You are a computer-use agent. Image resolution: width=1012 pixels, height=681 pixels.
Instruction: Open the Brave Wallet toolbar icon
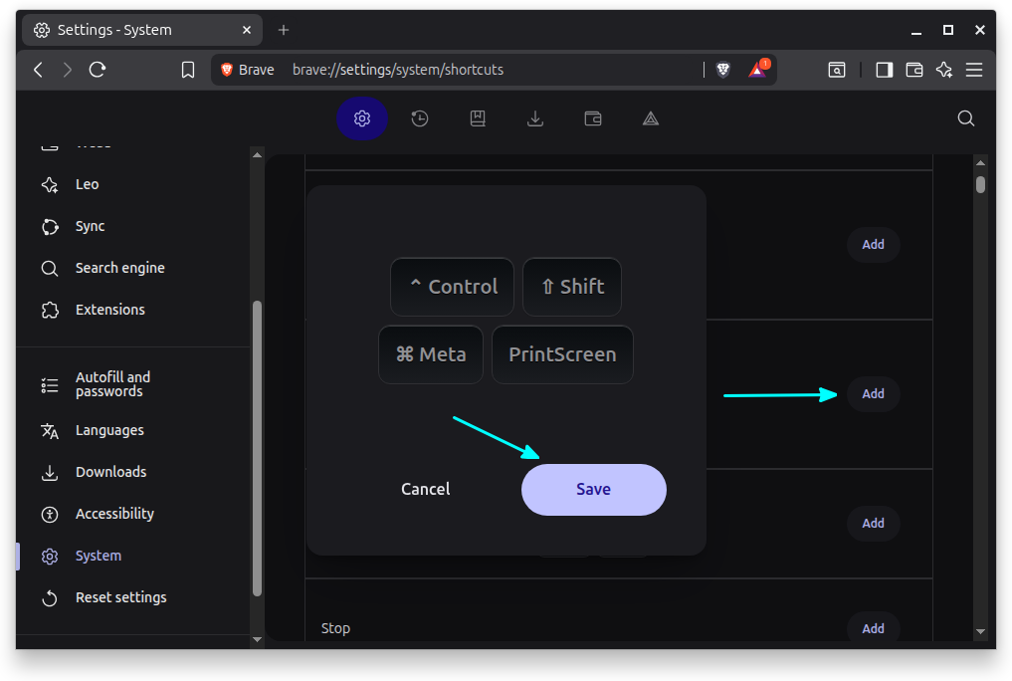tap(914, 70)
